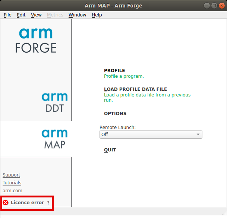
Task: Click 'Load a profile data file' description
Action: (147, 98)
